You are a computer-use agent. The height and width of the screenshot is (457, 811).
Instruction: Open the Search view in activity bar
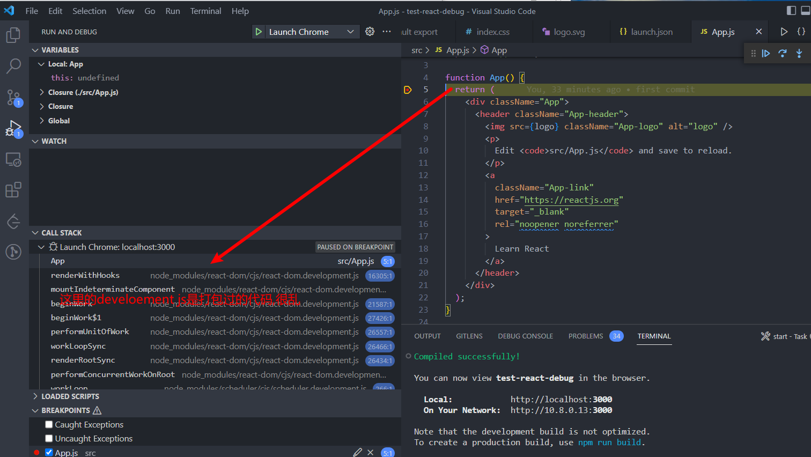[x=13, y=66]
